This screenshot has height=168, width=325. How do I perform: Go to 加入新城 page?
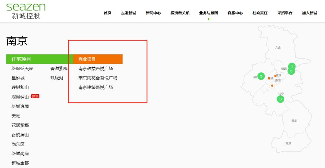pyautogui.click(x=309, y=13)
